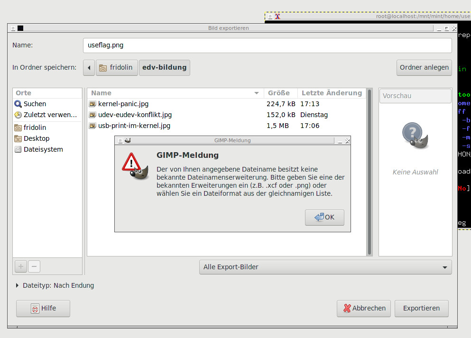Click Ordner anlegen to create folder
This screenshot has height=338, width=471.
coord(424,67)
